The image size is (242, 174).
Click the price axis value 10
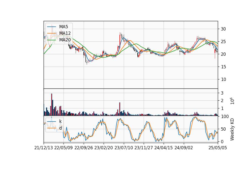[223, 79]
